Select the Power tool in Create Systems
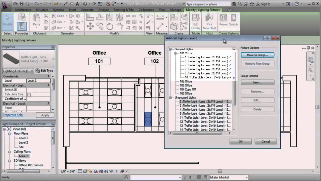Viewport: 321px width, 181px height. [x=223, y=21]
